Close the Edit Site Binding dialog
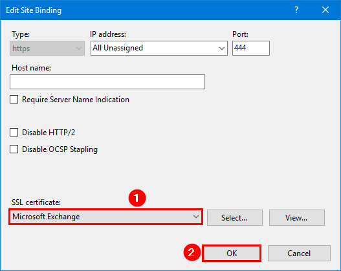This screenshot has width=341, height=271. [x=325, y=10]
